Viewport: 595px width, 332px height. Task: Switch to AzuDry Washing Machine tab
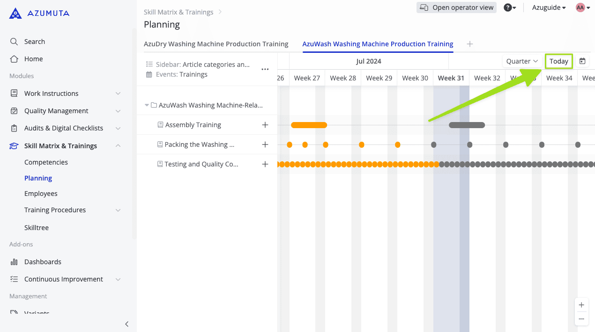[x=216, y=44]
